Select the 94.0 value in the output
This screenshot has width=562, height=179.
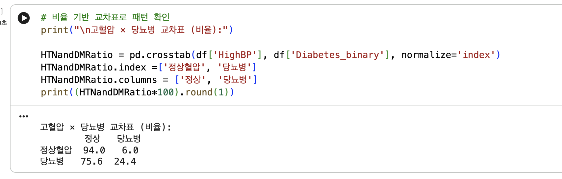click(x=94, y=150)
